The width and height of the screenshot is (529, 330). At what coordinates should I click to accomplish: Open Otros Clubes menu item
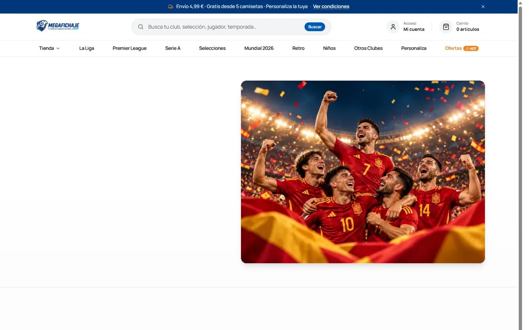pyautogui.click(x=368, y=48)
